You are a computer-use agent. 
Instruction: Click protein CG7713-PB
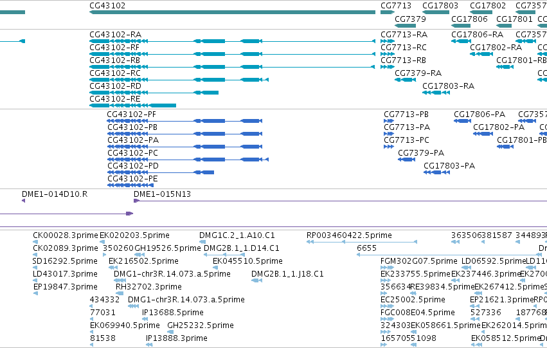click(x=406, y=114)
